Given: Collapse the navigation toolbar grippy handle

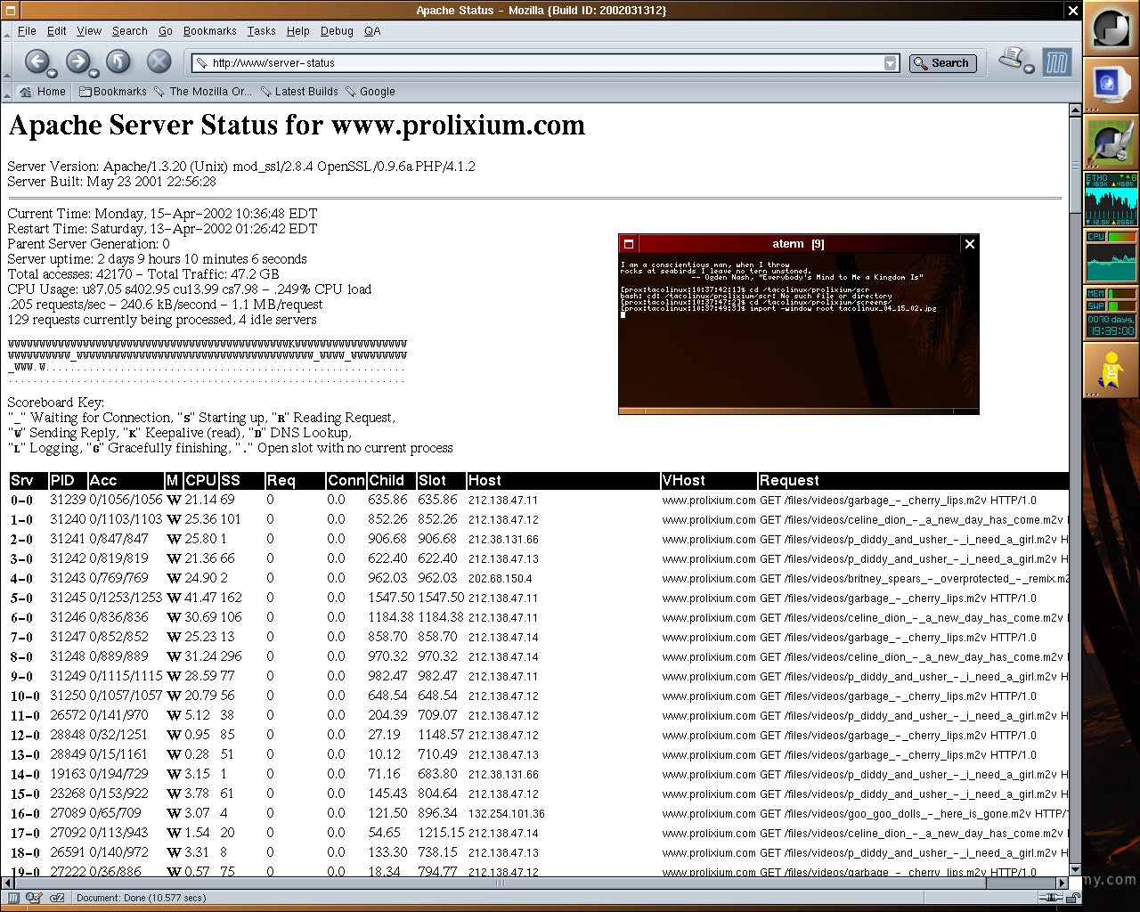Looking at the screenshot, I should point(8,61).
